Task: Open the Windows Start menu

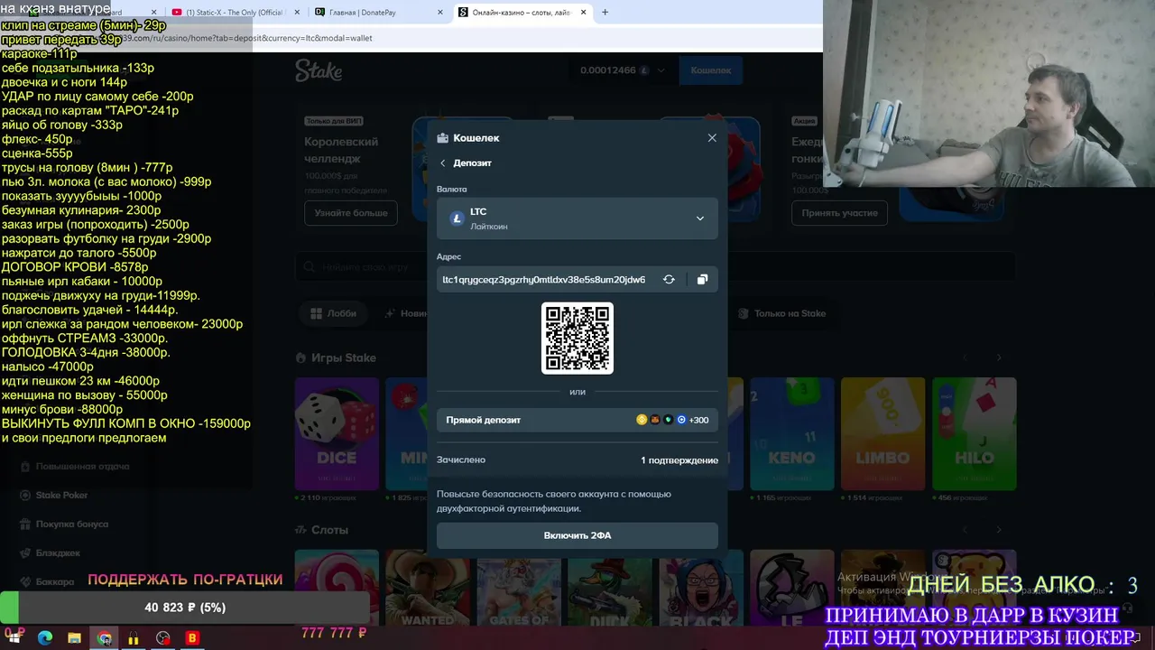Action: tap(14, 637)
